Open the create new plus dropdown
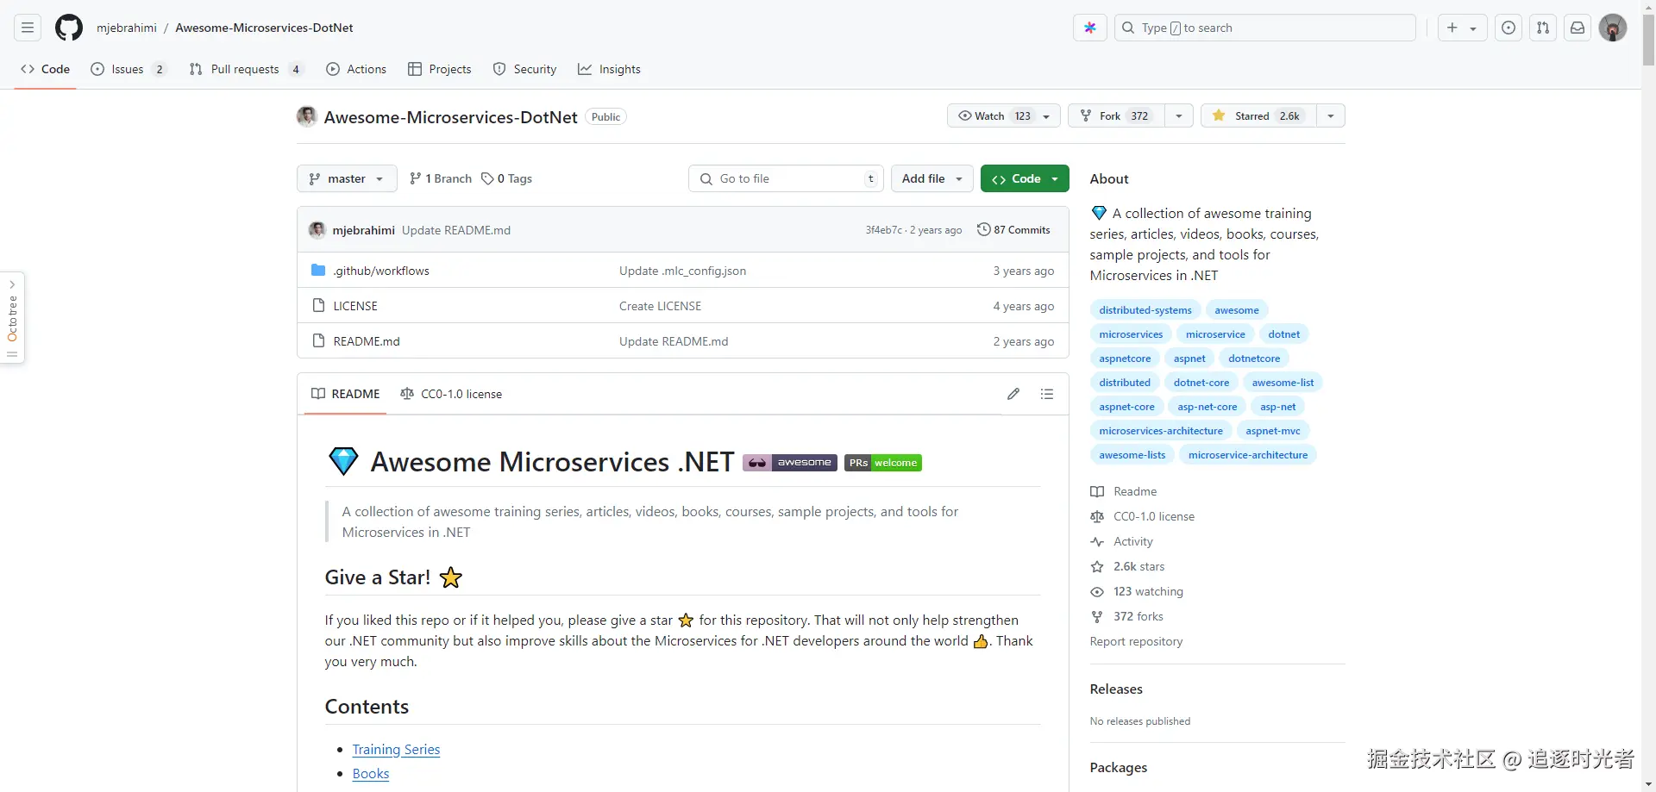The image size is (1656, 792). (x=1461, y=28)
